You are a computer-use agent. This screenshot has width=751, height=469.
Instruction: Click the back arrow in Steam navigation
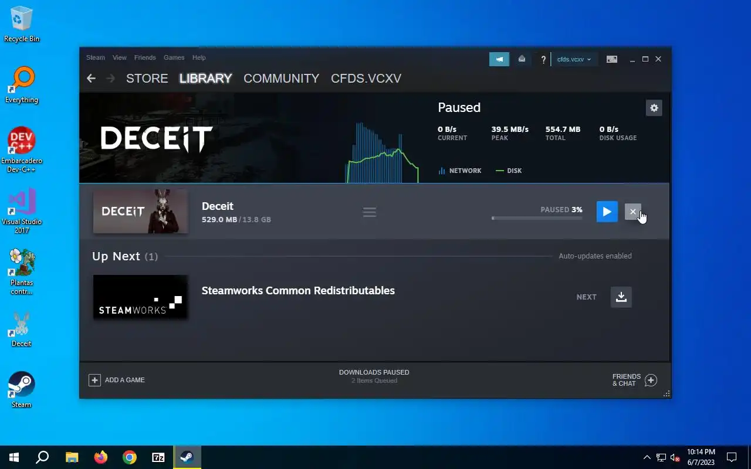point(91,78)
